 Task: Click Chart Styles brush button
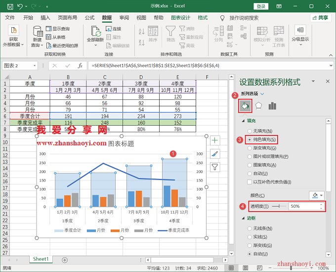tap(215, 154)
